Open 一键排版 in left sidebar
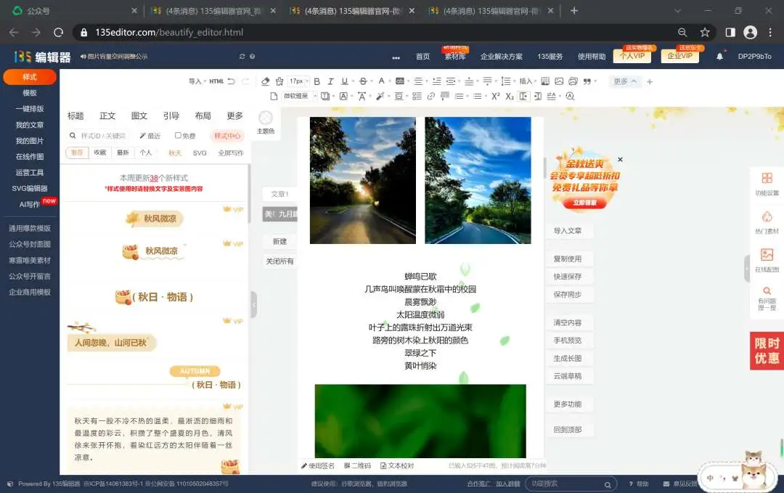Image resolution: width=784 pixels, height=493 pixels. point(30,109)
